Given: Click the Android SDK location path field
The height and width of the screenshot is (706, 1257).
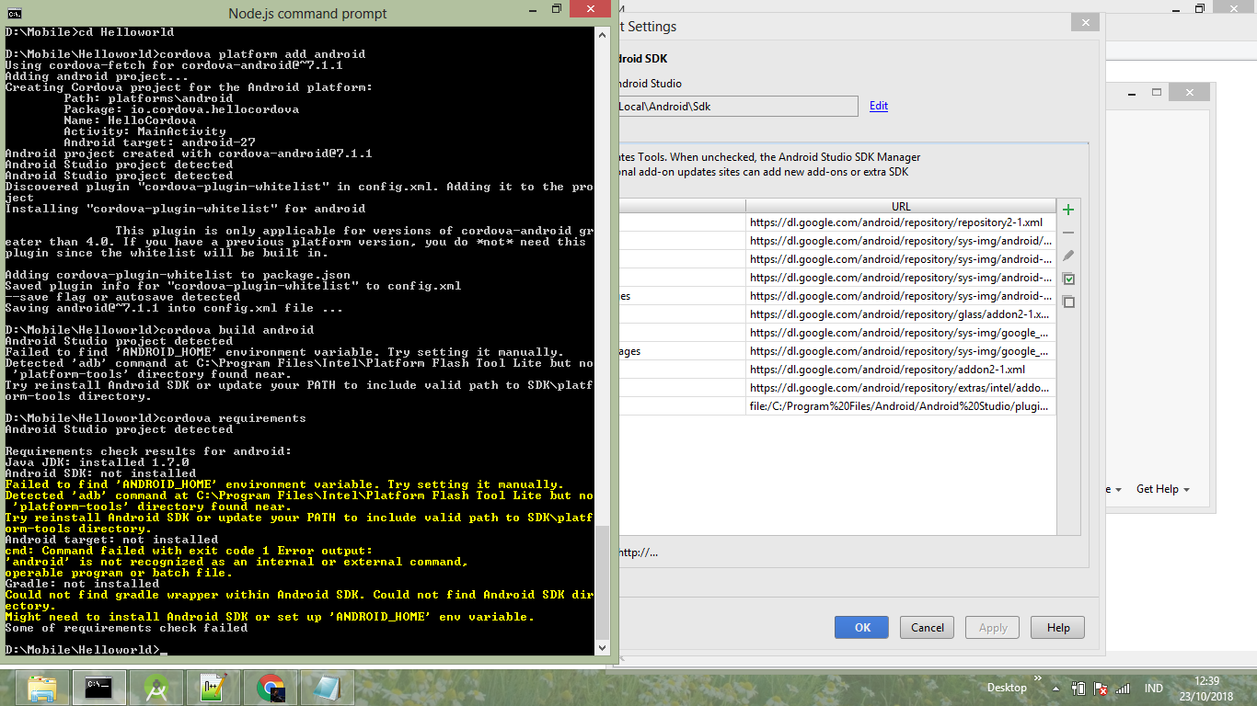Looking at the screenshot, I should click(736, 106).
